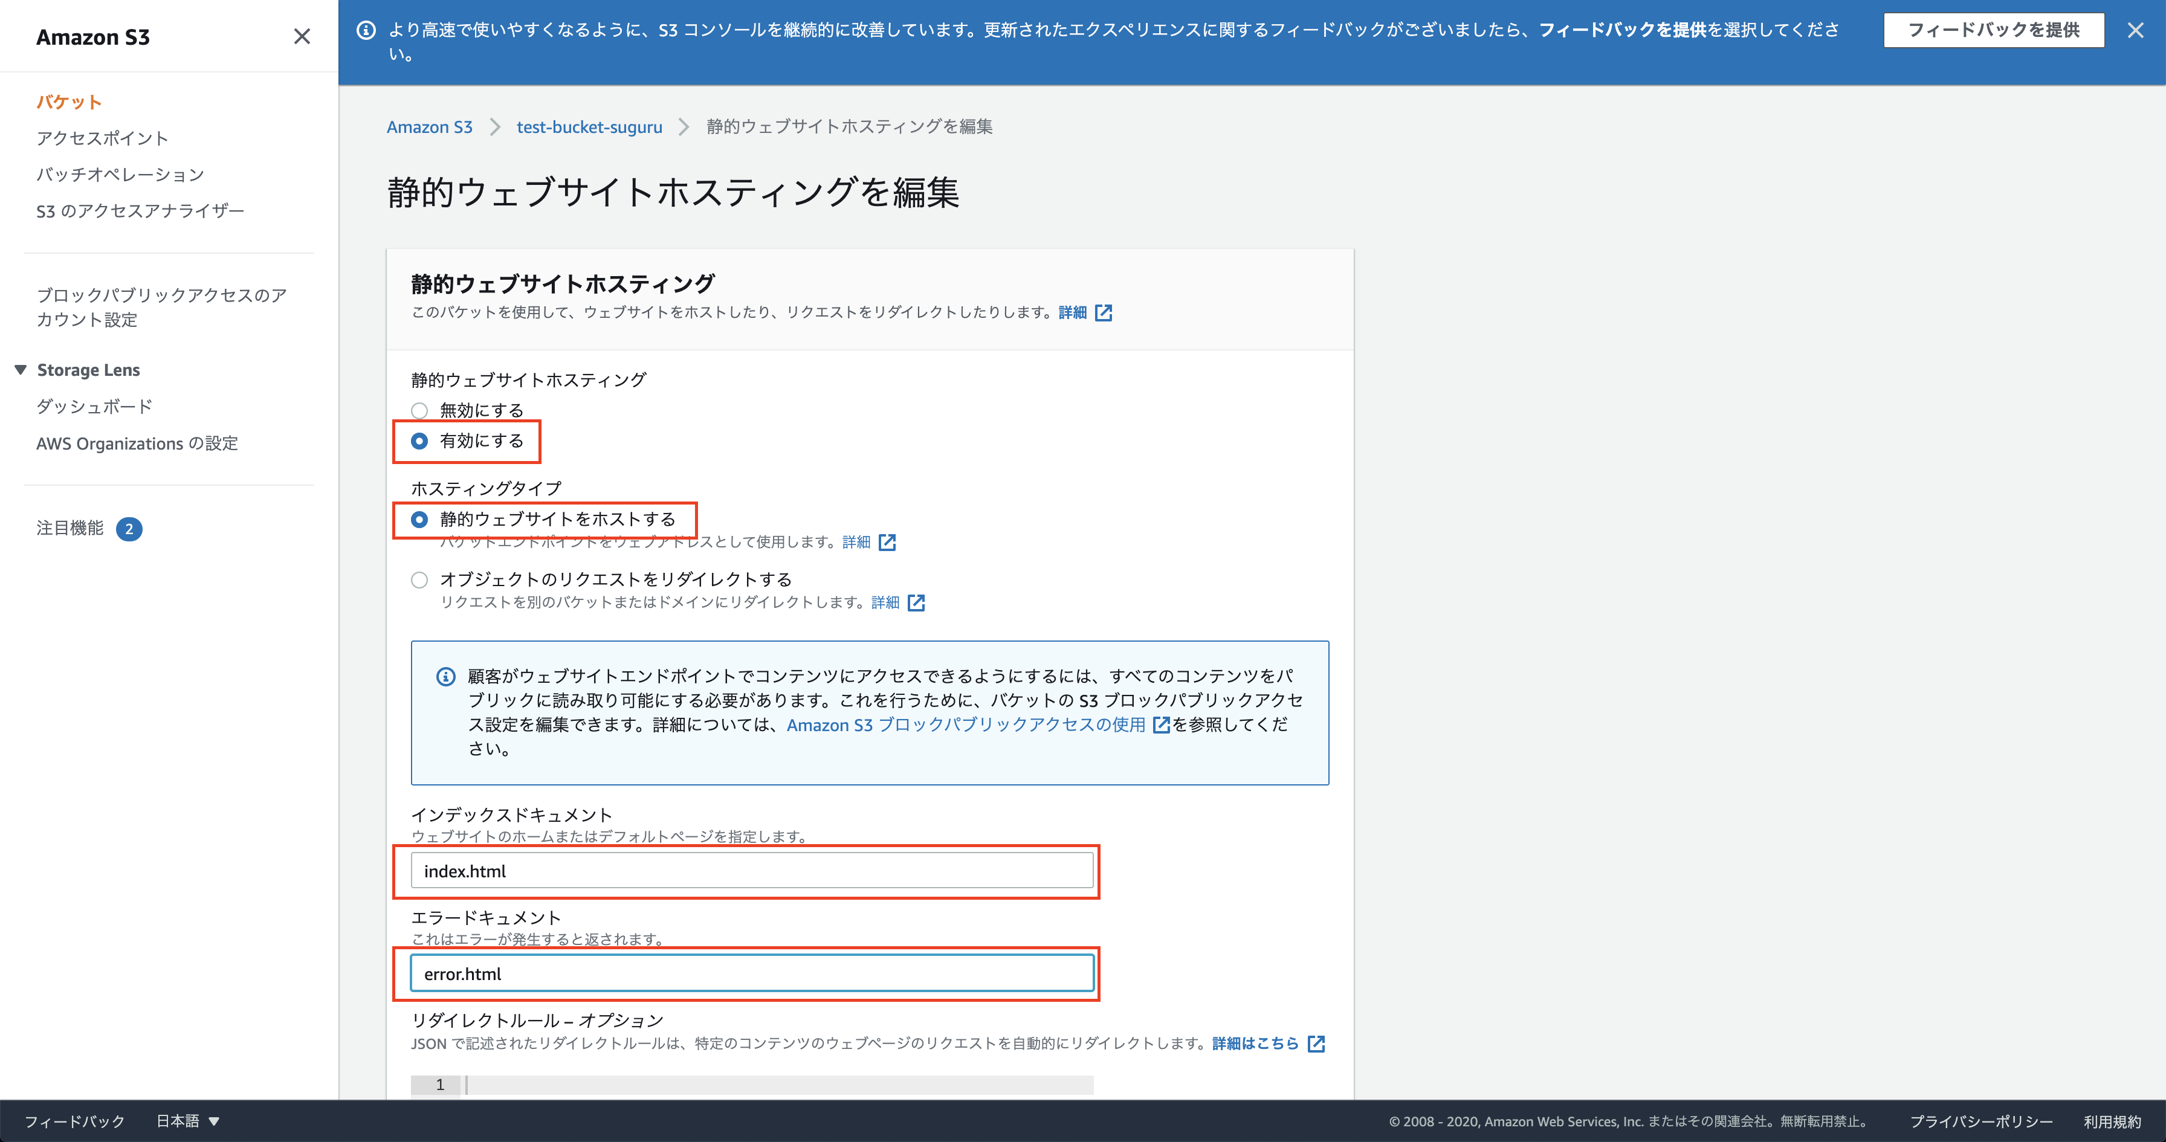Open アクセスポイント in the sidebar
This screenshot has width=2166, height=1142.
coord(103,138)
